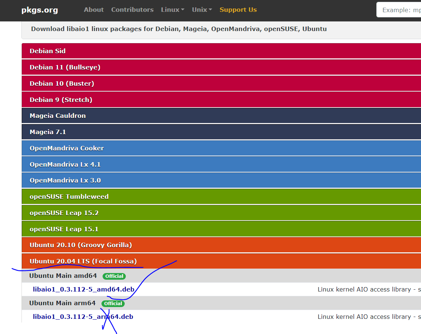Screen dimensions: 421x334
Task: Click the Official badge beside Ubuntu Main amd64
Action: pos(114,276)
